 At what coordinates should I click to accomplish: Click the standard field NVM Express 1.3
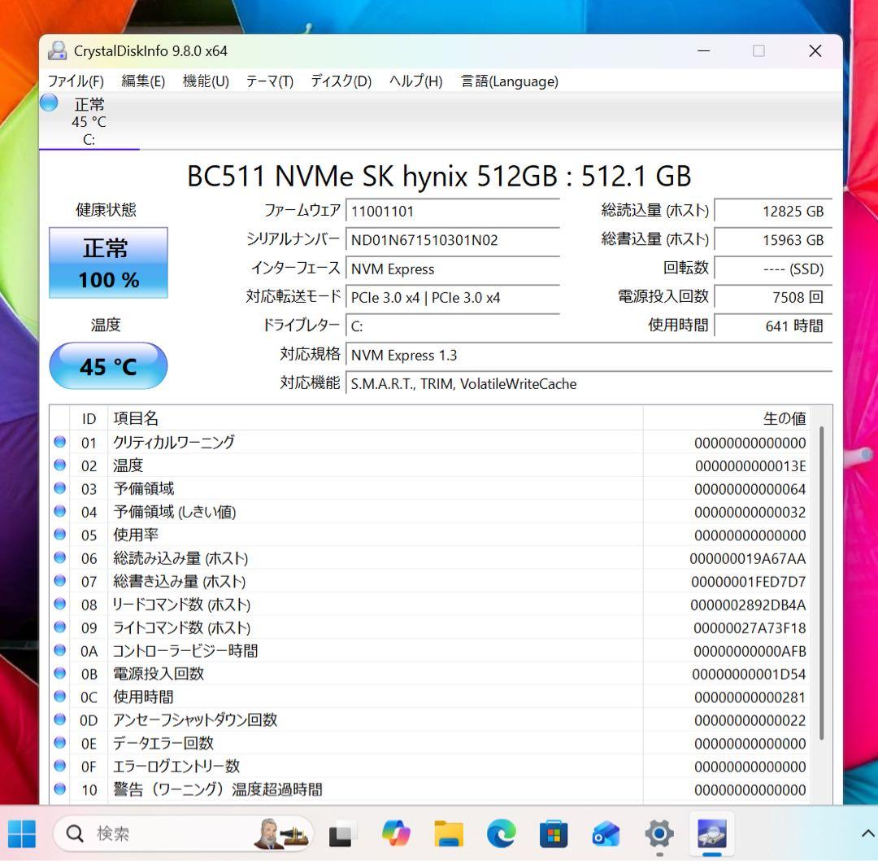pyautogui.click(x=589, y=356)
